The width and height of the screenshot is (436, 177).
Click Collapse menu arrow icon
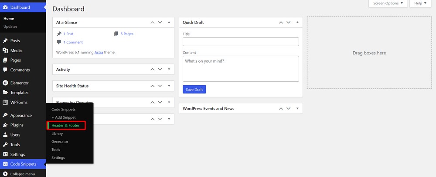click(5, 174)
